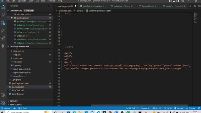Open the Manage gear icon

pyautogui.click(x=3, y=103)
